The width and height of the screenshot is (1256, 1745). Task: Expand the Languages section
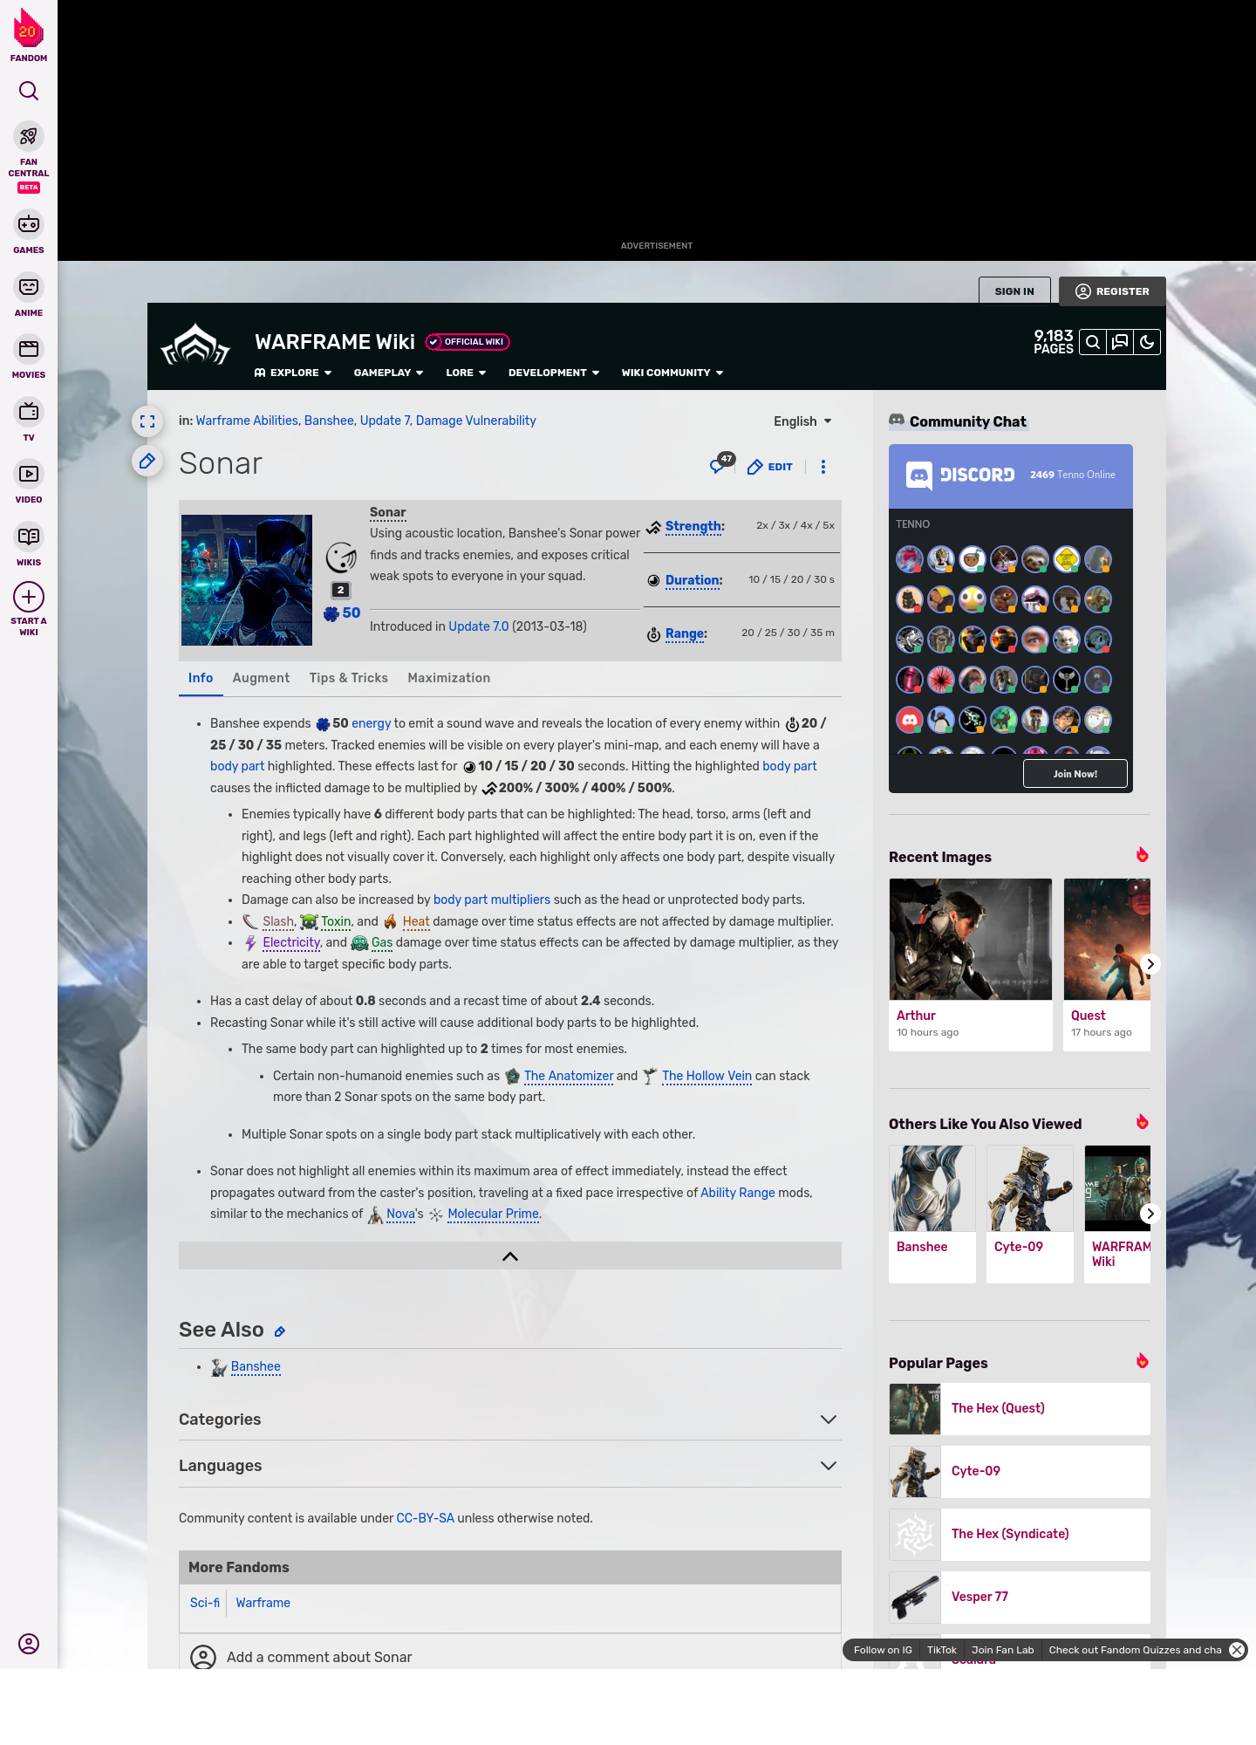(510, 1466)
